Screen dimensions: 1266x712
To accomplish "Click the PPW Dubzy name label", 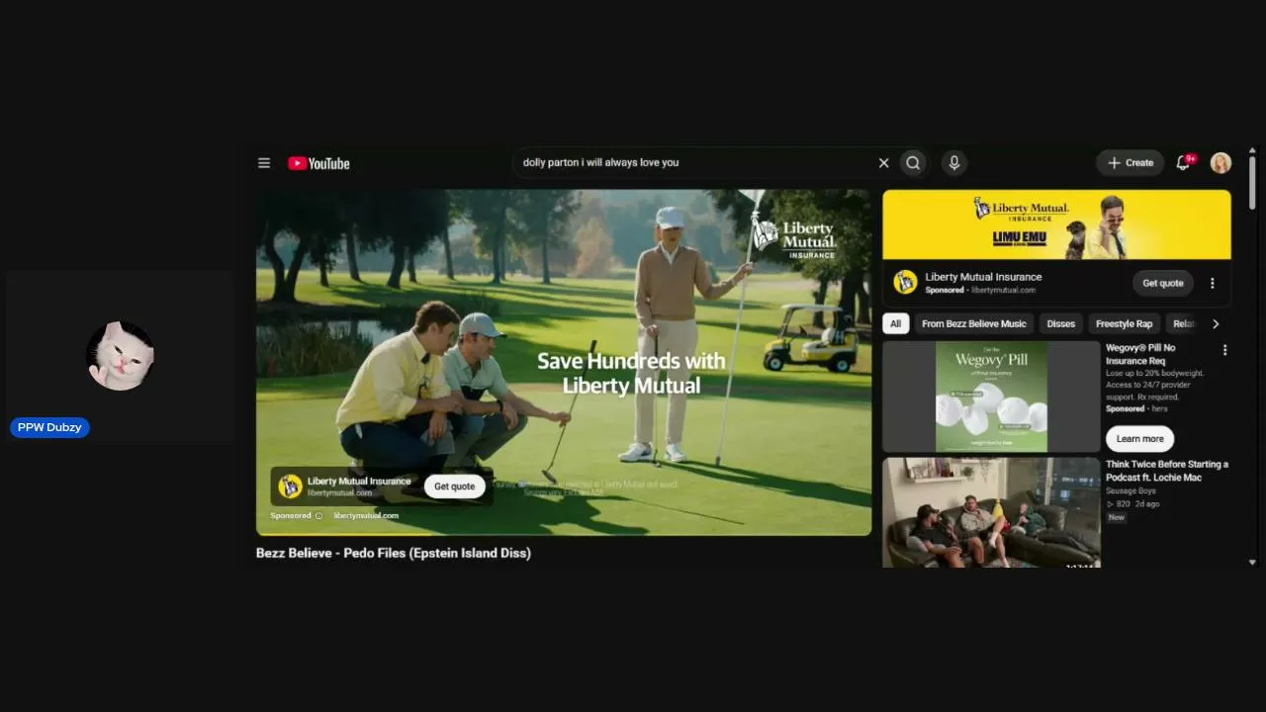I will coord(49,427).
